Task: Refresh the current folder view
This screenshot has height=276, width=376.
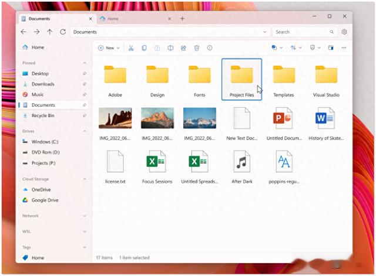Action: click(x=63, y=32)
